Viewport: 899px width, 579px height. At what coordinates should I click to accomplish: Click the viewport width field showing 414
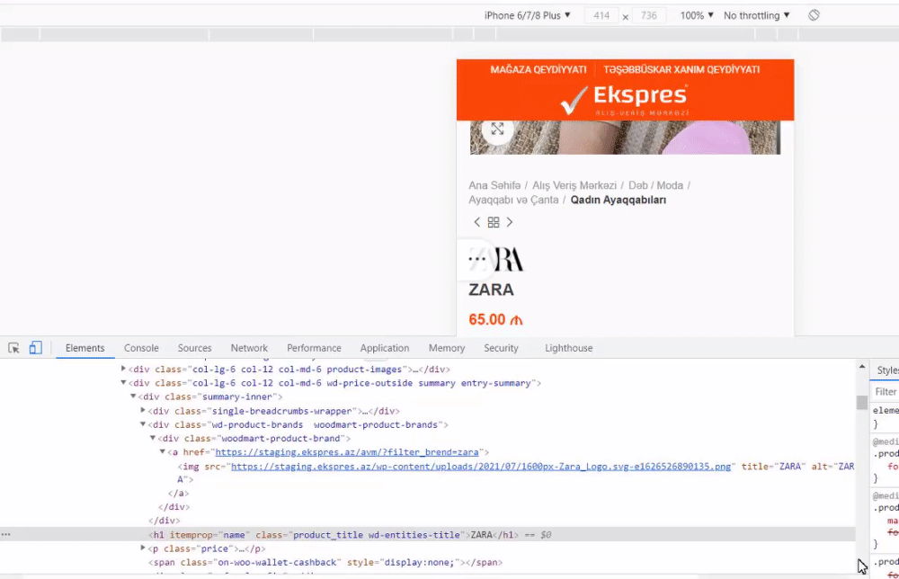(601, 15)
